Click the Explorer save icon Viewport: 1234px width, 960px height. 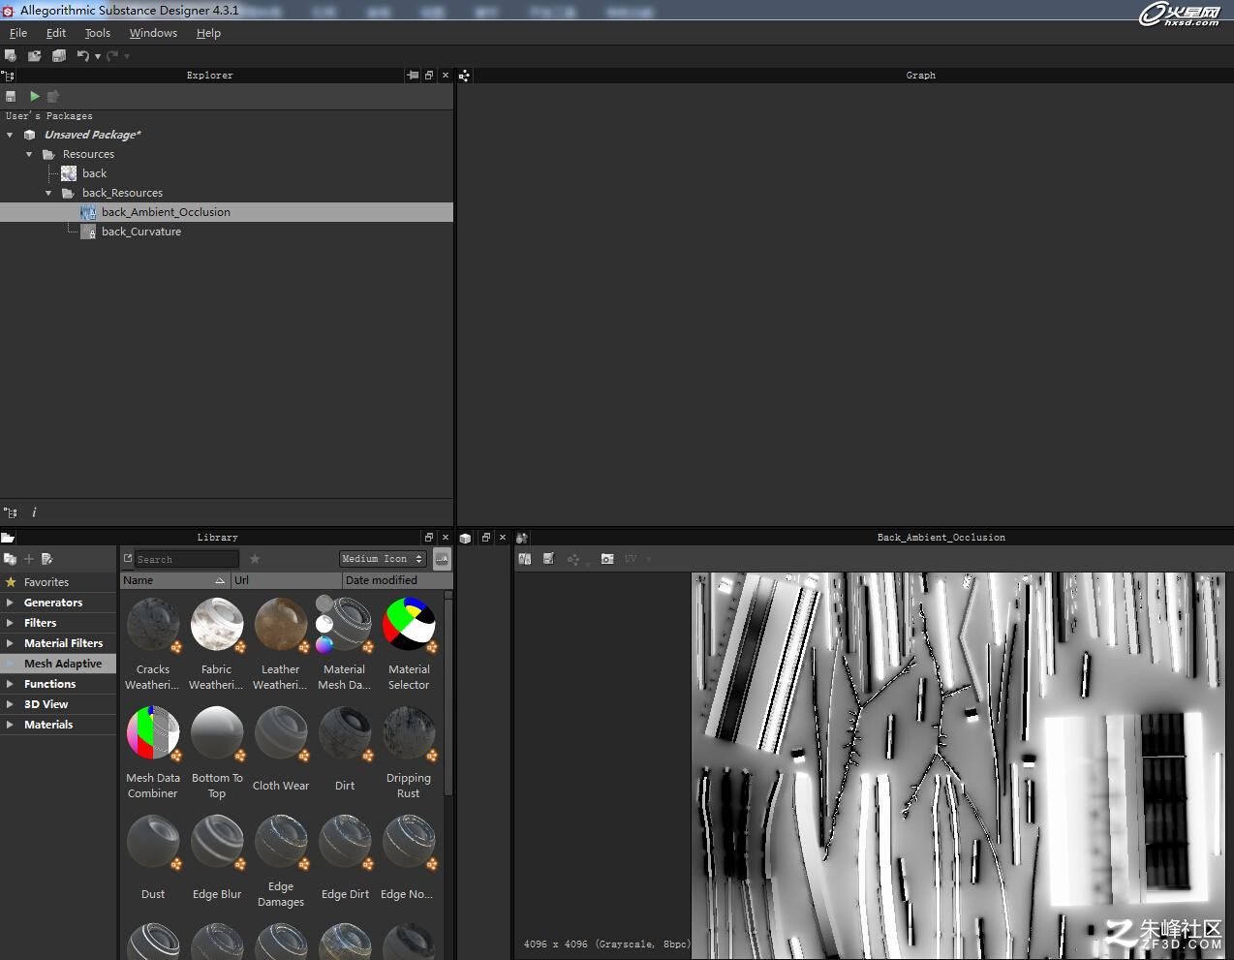tap(11, 96)
